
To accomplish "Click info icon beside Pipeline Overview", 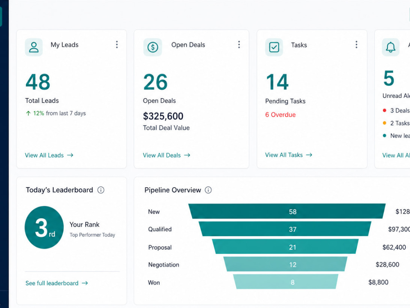I will 208,190.
